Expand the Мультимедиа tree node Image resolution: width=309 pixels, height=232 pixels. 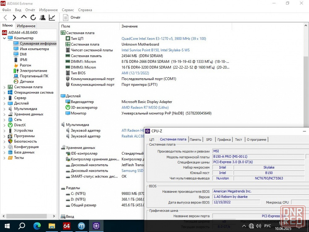coord(4,109)
